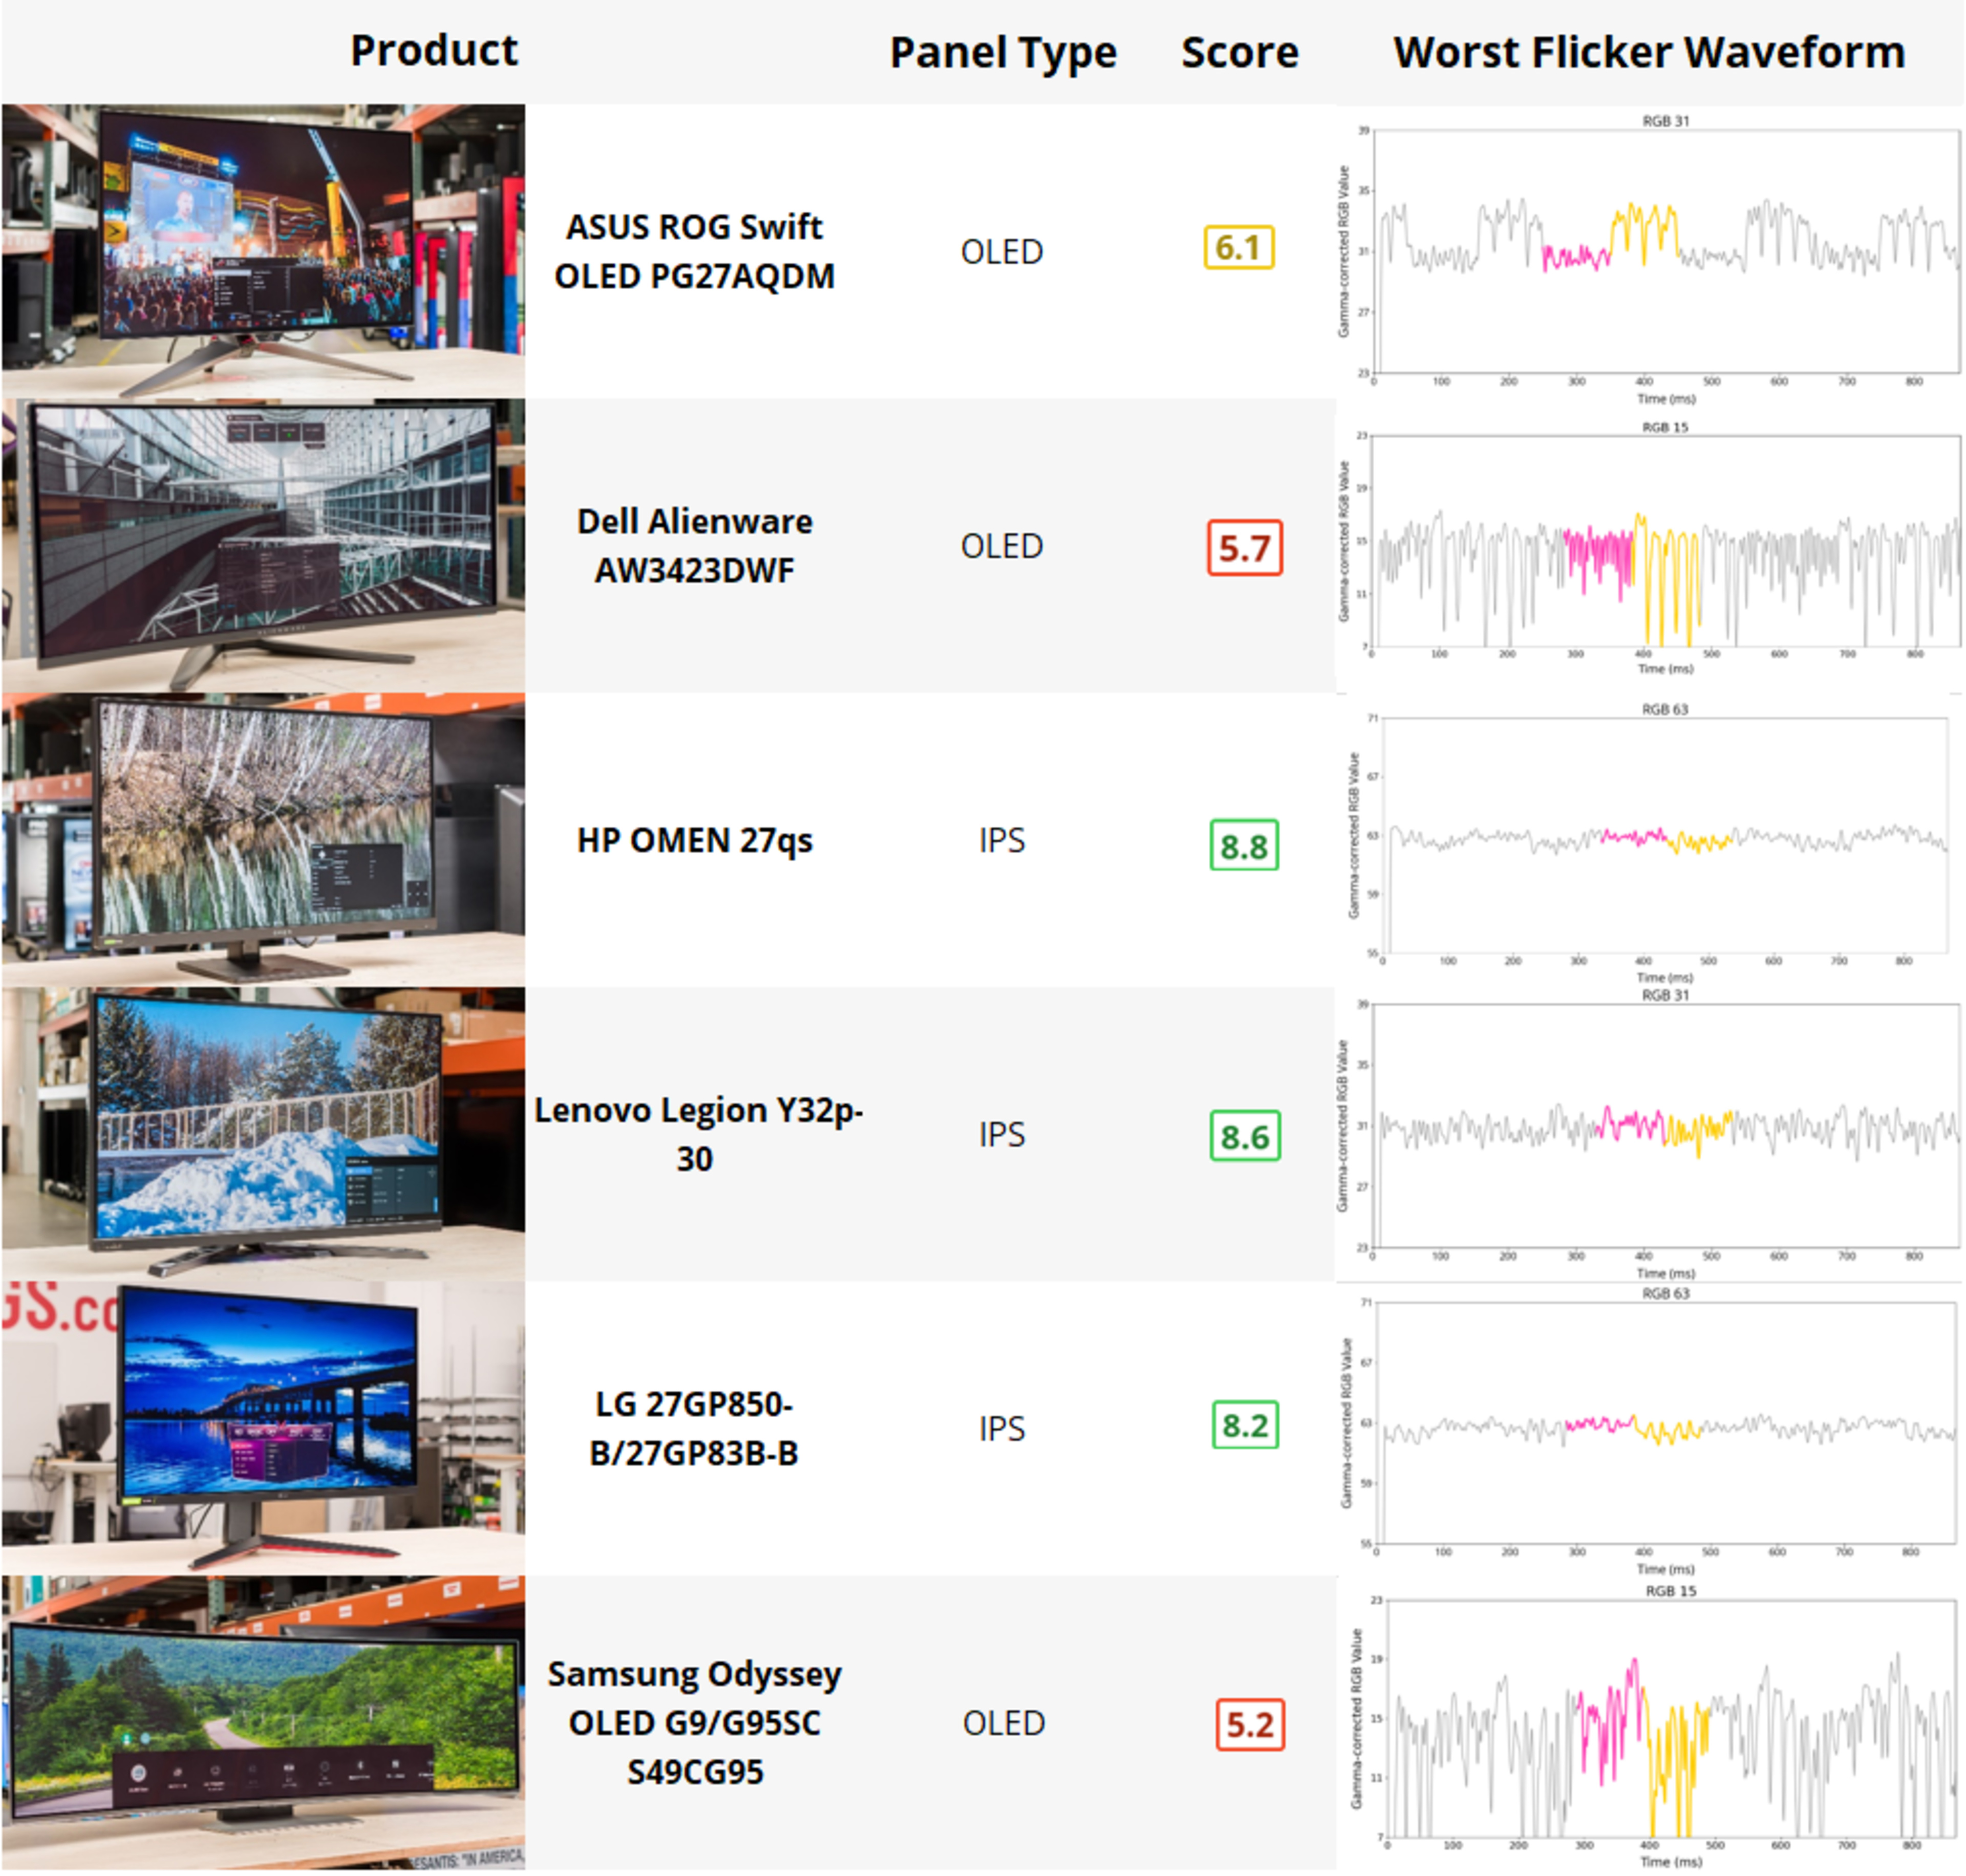Viewport: 1966px width, 1876px height.
Task: Click the ASUS ROG Swift OLED PG27AQDM name
Action: point(694,251)
